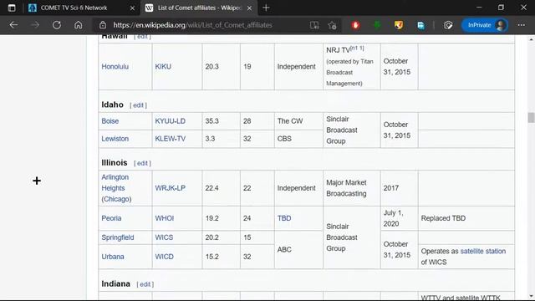The image size is (535, 301).
Task: Close the List of Comet affiliates tab
Action: tap(249, 8)
